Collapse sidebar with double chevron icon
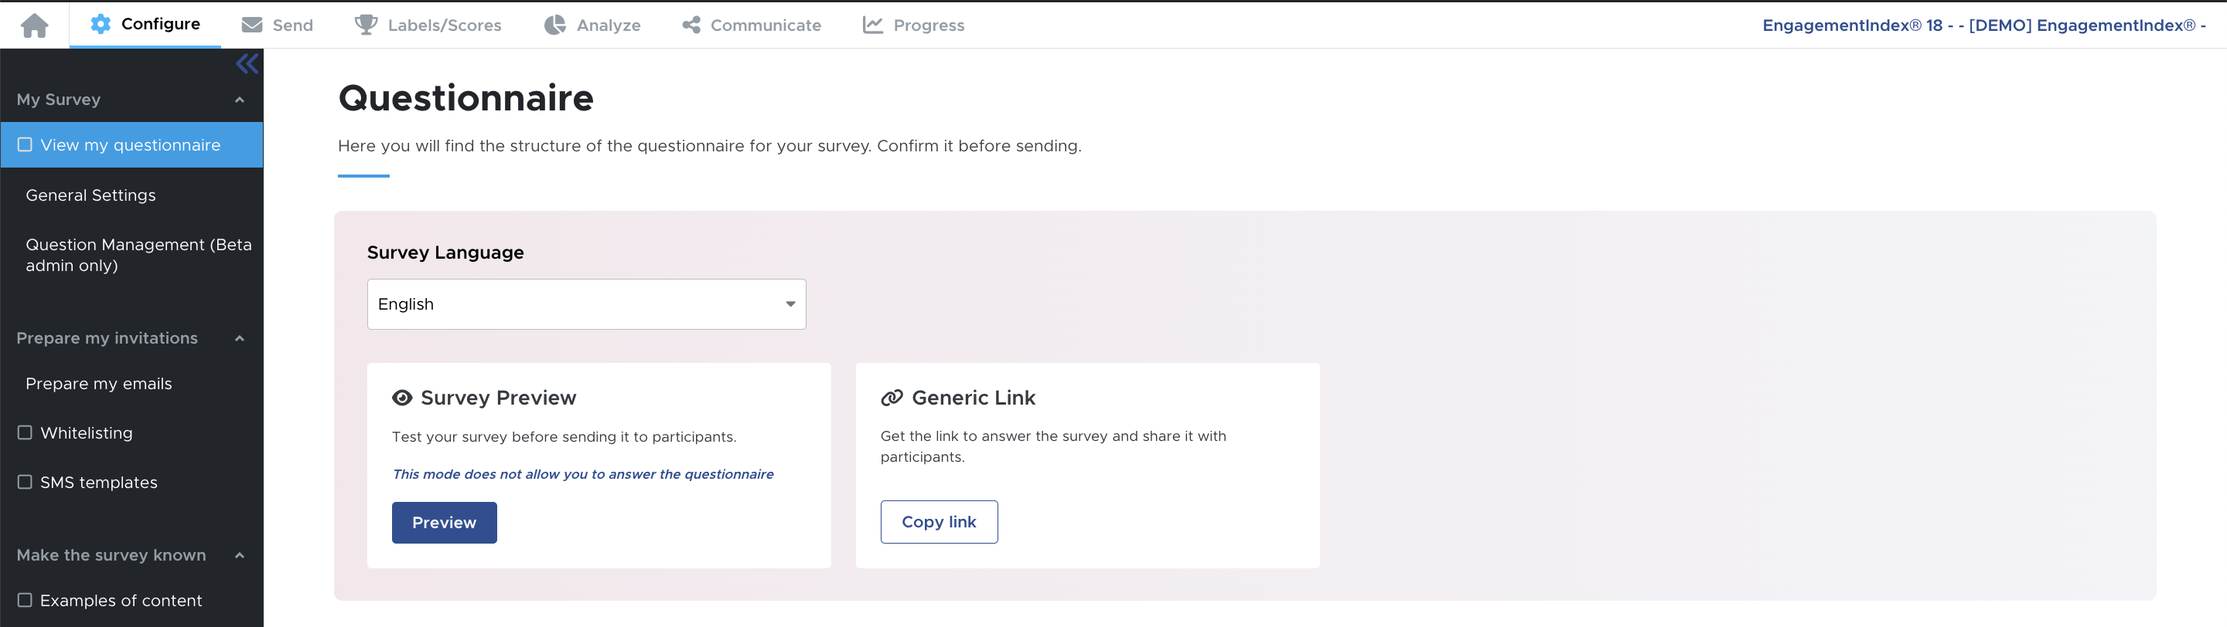The height and width of the screenshot is (627, 2227). coord(247,64)
